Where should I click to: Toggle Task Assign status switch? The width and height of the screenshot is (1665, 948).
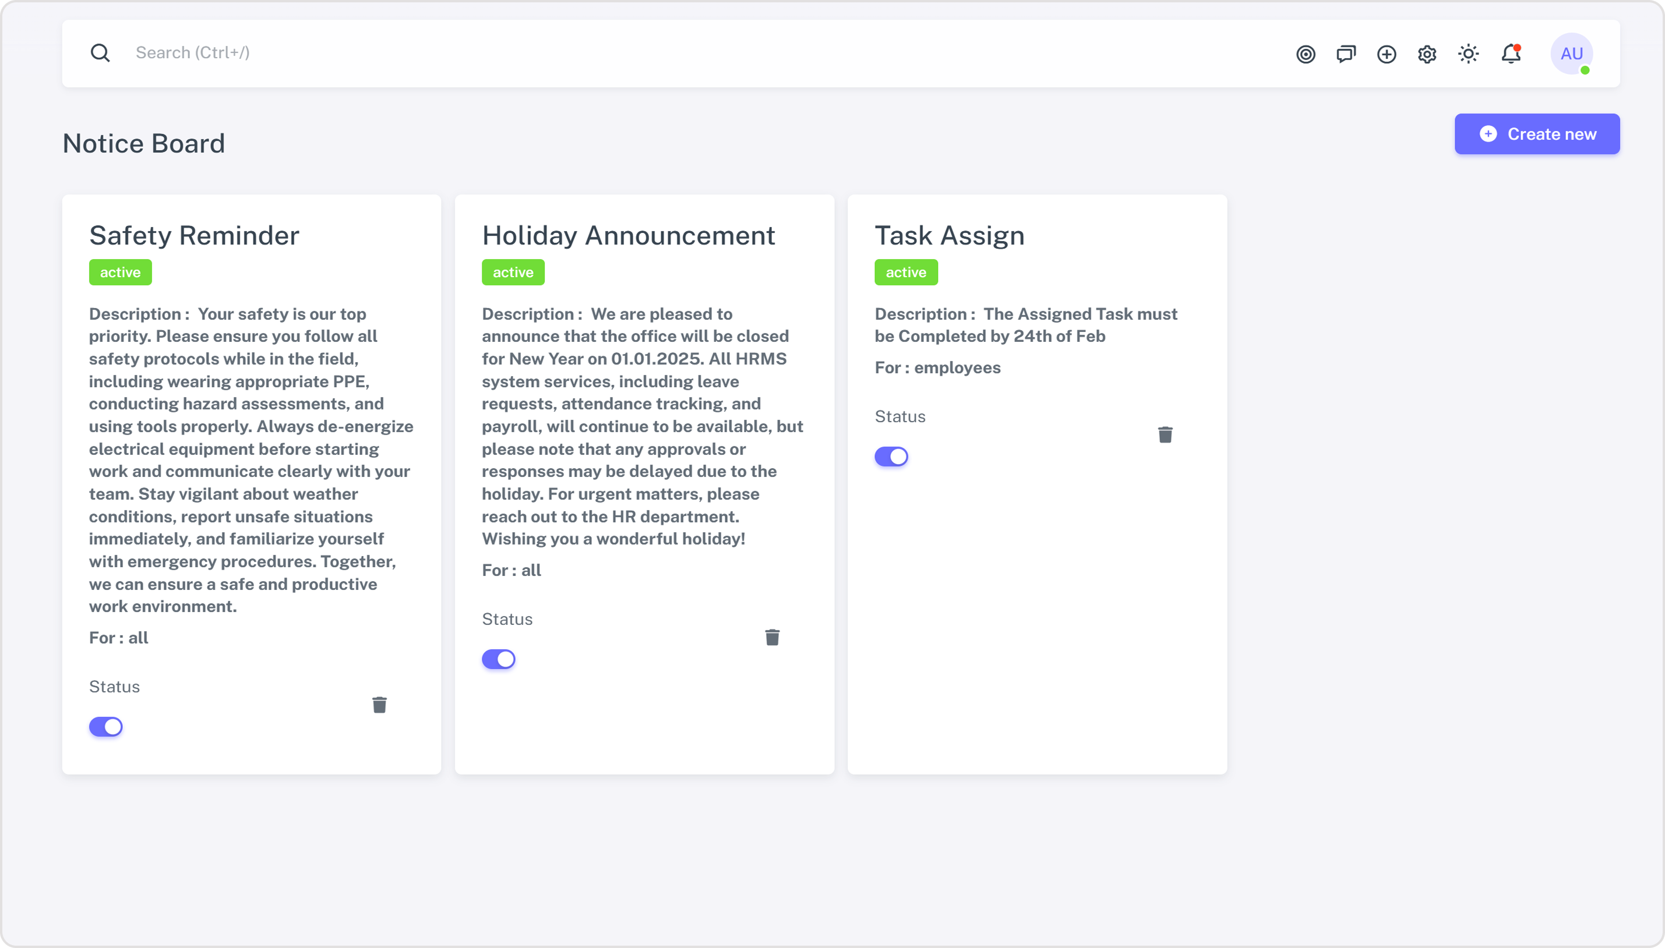tap(892, 457)
